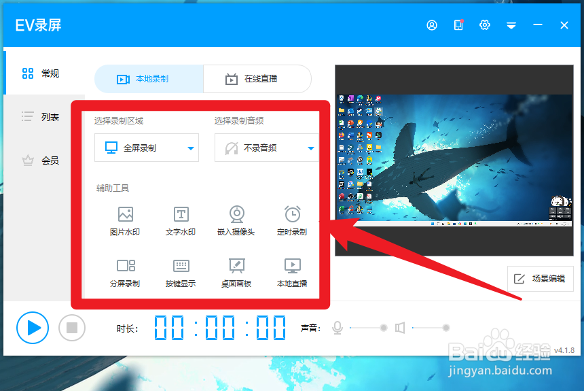584x391 pixels.
Task: Open the 嵌入摄像头 tool
Action: 236,221
